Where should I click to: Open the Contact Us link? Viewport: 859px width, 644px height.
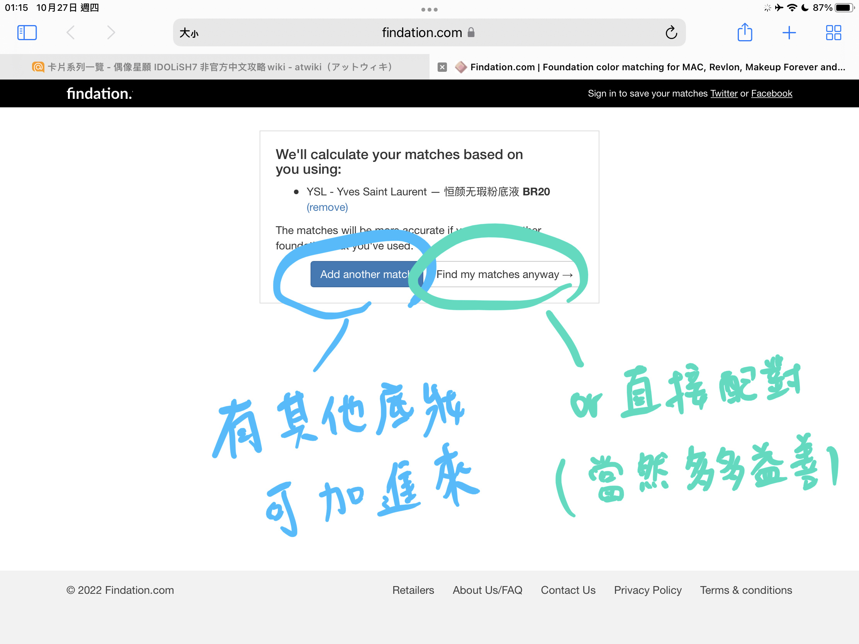(568, 590)
